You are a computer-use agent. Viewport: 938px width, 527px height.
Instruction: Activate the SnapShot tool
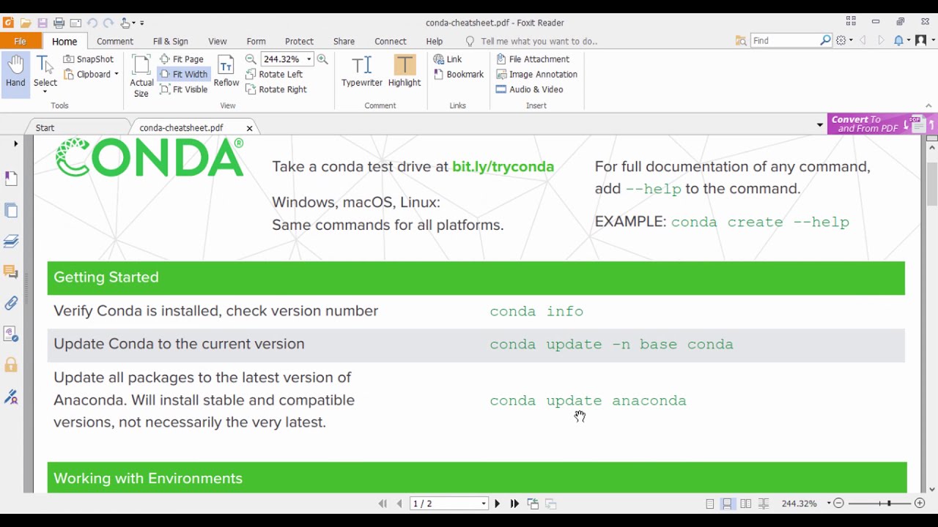89,59
